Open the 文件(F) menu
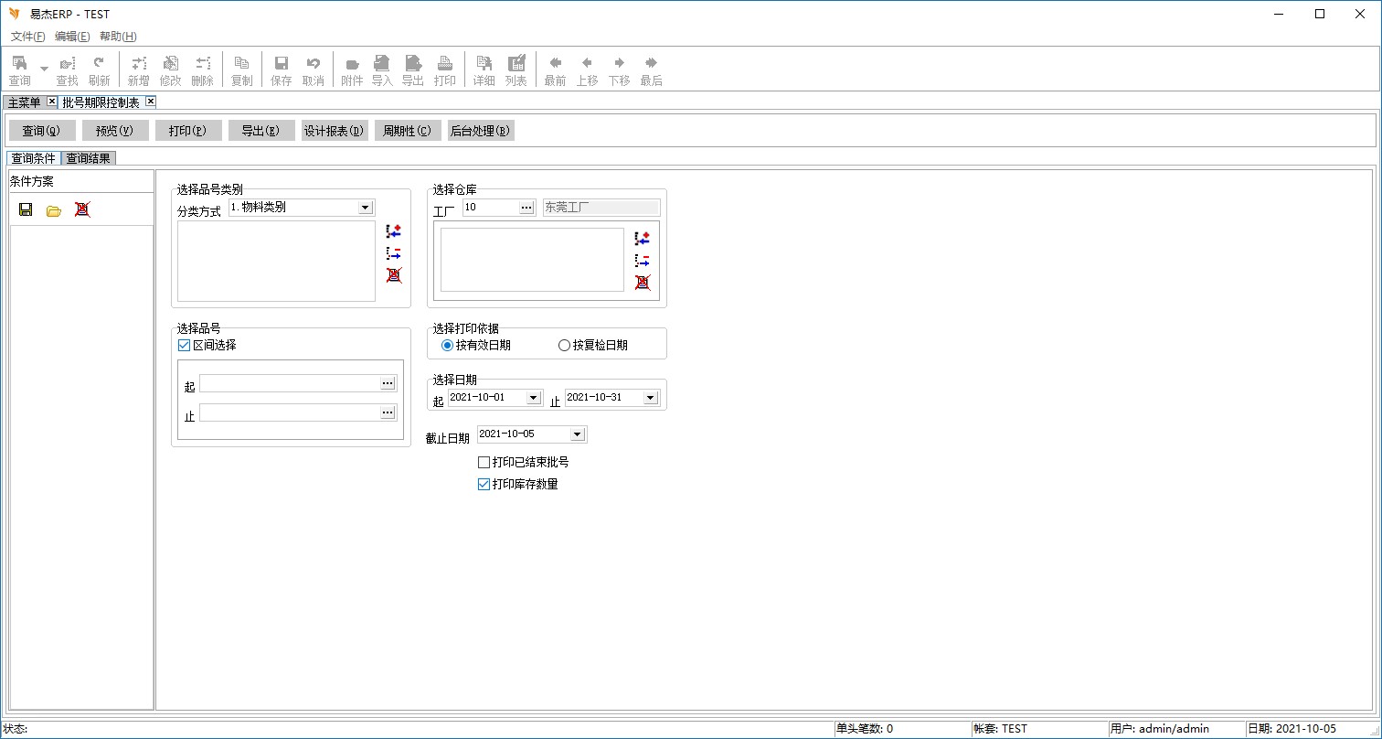This screenshot has height=739, width=1382. click(27, 37)
